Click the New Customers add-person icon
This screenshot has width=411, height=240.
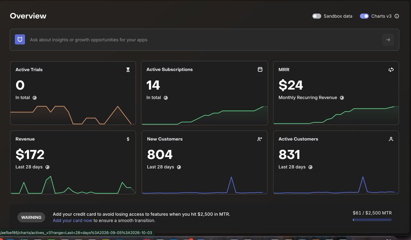pyautogui.click(x=259, y=139)
